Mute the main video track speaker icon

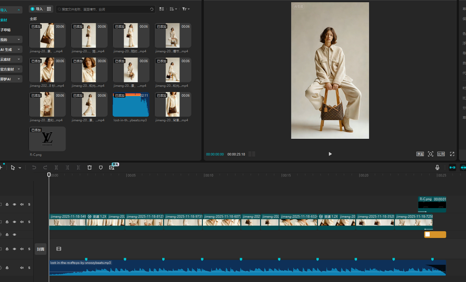pos(22,222)
